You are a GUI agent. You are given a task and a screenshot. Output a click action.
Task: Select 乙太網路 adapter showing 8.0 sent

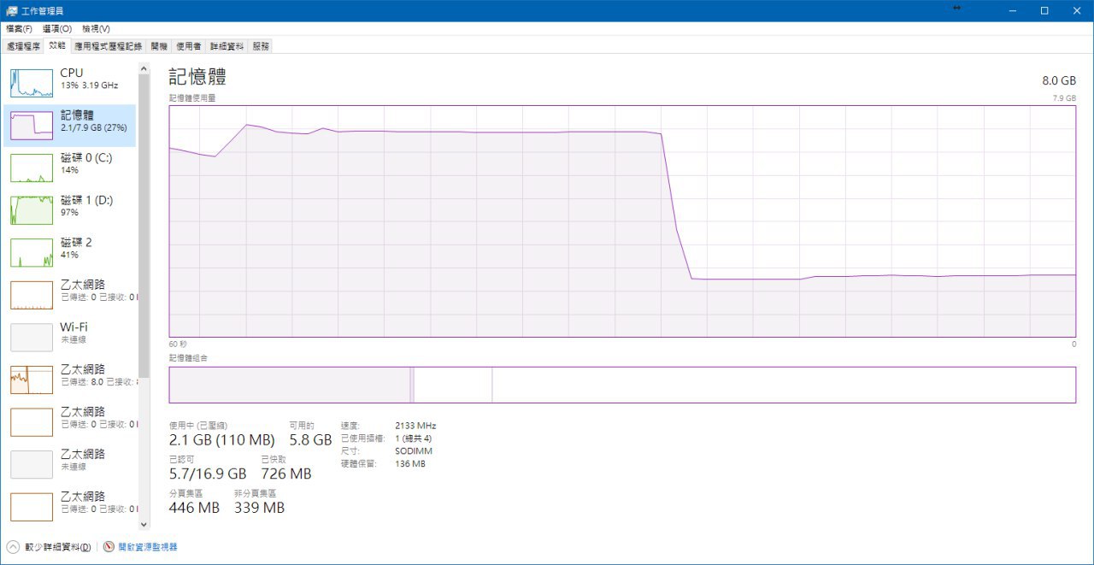[32, 380]
